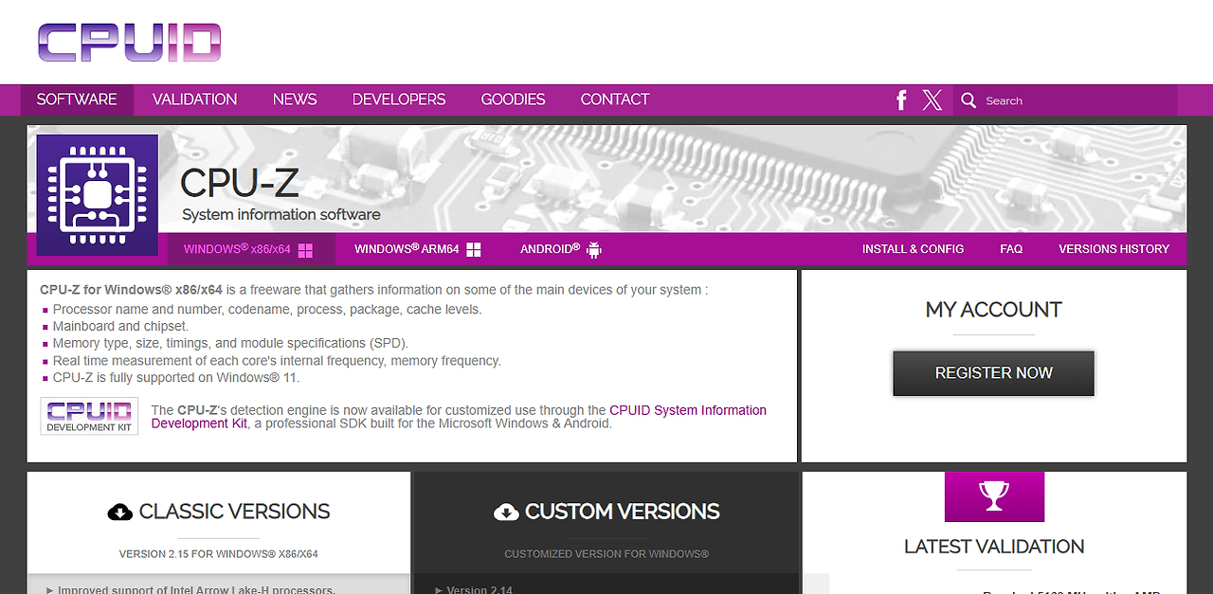Open the DEVELOPERS menu
Image resolution: width=1213 pixels, height=594 pixels.
coord(399,99)
